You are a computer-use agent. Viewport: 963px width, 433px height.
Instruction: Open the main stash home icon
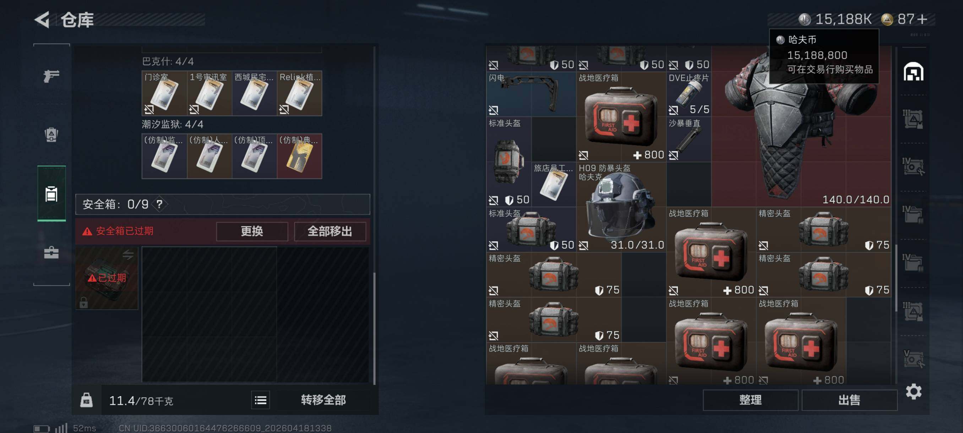tap(913, 71)
